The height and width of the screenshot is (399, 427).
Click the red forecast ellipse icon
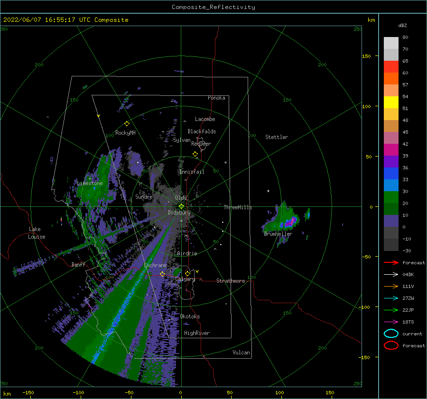click(391, 345)
